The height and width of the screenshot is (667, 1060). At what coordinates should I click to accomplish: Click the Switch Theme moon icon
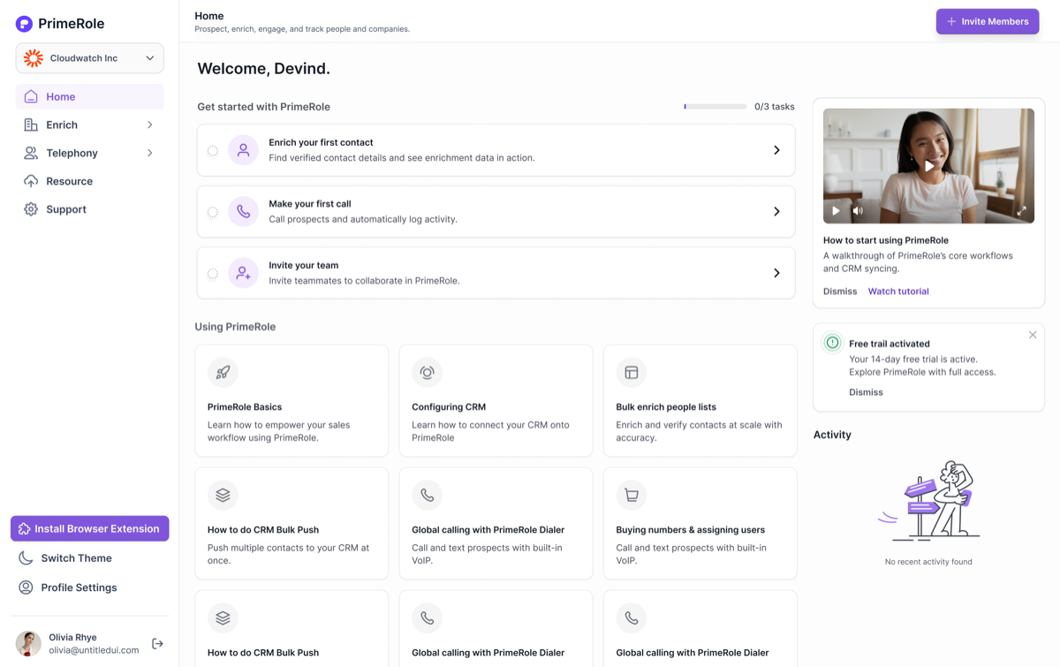(x=26, y=558)
